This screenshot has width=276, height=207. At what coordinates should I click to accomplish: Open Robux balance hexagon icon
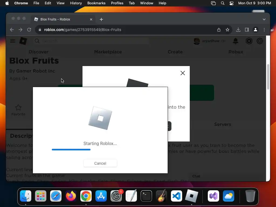(x=249, y=41)
